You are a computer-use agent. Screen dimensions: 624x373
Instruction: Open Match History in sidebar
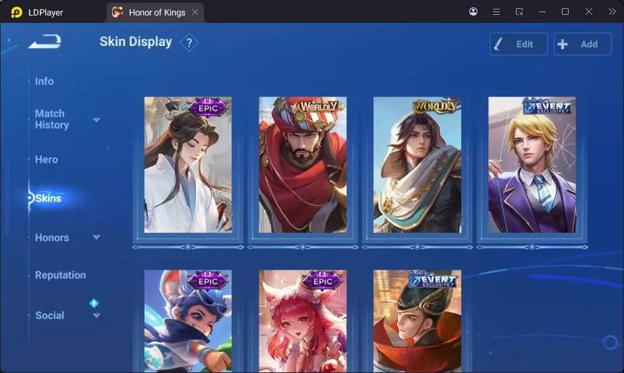coord(52,119)
